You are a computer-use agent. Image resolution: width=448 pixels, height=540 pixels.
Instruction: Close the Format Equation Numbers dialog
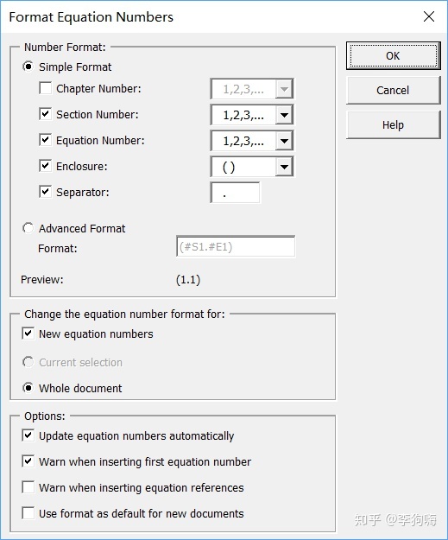[x=429, y=16]
